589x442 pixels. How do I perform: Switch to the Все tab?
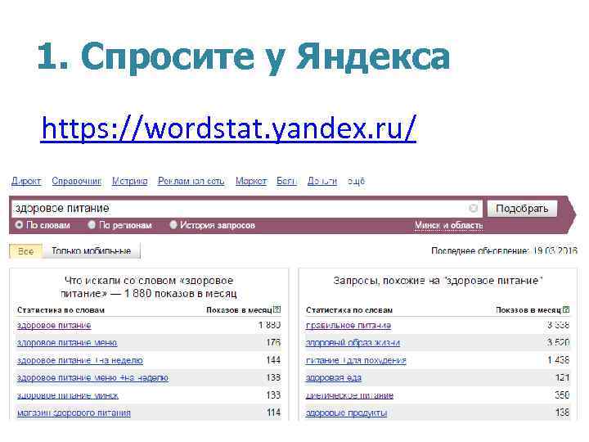[x=26, y=251]
